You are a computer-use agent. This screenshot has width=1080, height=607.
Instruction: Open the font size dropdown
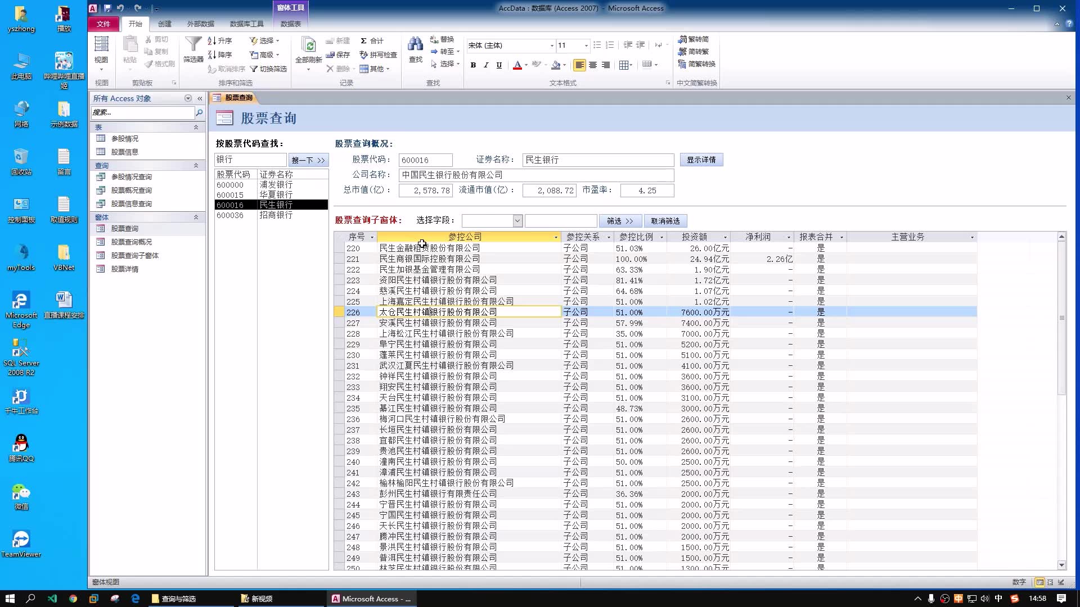tap(586, 46)
